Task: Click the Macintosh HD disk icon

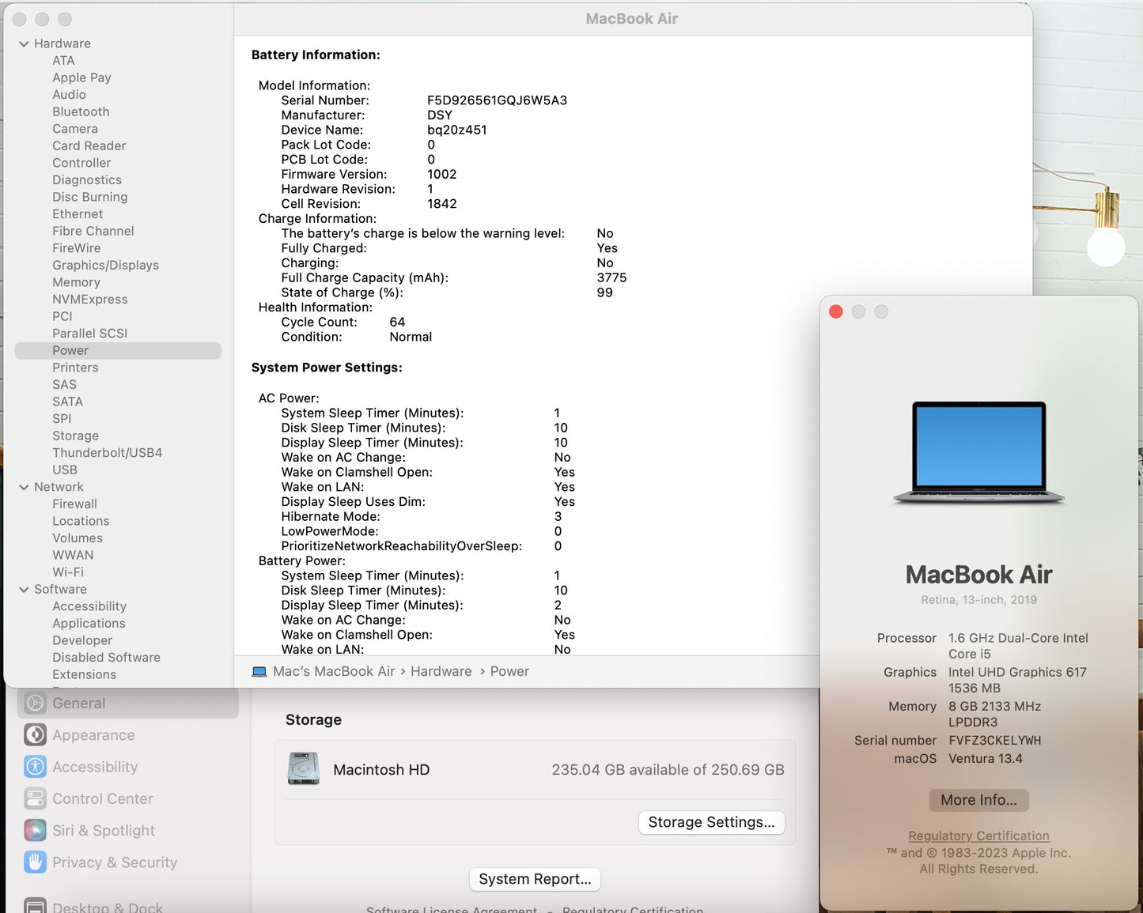Action: pos(304,769)
